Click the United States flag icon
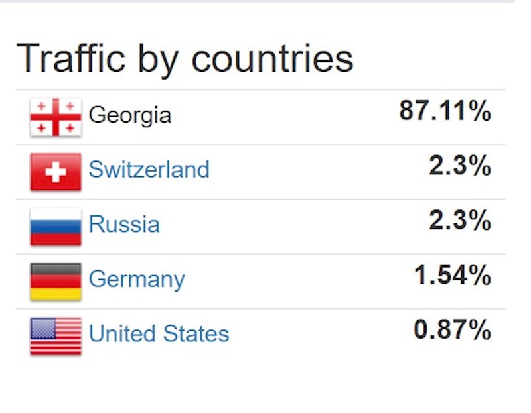 56,336
